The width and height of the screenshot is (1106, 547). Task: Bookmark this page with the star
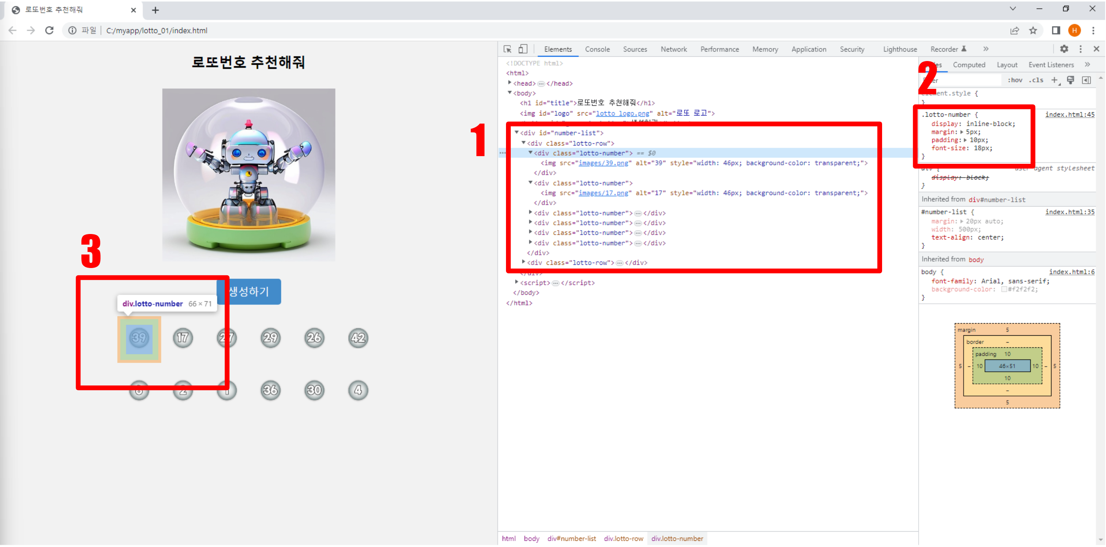pos(1033,30)
